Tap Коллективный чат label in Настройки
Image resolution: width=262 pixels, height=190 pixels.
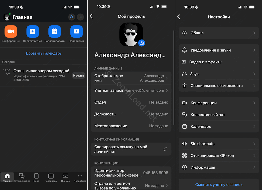(208, 115)
